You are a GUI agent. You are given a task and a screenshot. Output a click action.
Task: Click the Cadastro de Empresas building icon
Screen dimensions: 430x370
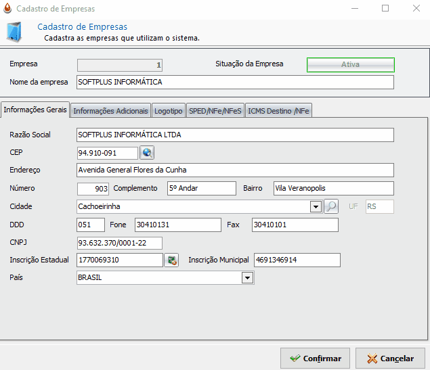[x=14, y=32]
